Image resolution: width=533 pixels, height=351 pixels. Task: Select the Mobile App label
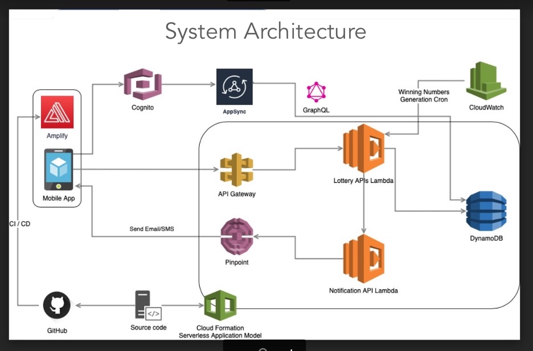(x=59, y=198)
